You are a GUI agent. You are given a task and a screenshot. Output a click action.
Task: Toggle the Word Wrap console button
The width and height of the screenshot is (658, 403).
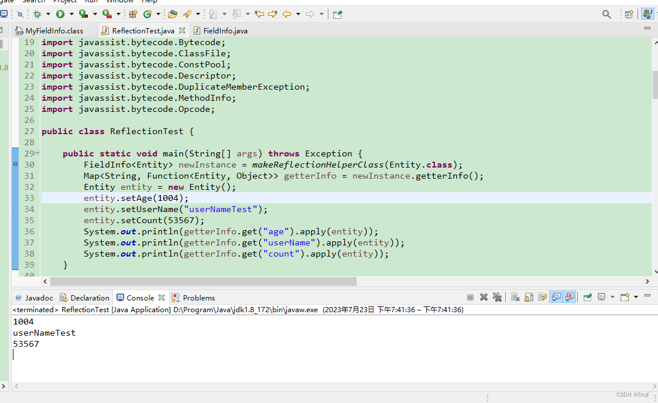coord(542,297)
